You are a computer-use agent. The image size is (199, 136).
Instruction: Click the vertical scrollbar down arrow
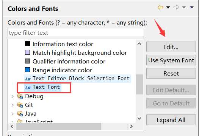click(x=139, y=118)
